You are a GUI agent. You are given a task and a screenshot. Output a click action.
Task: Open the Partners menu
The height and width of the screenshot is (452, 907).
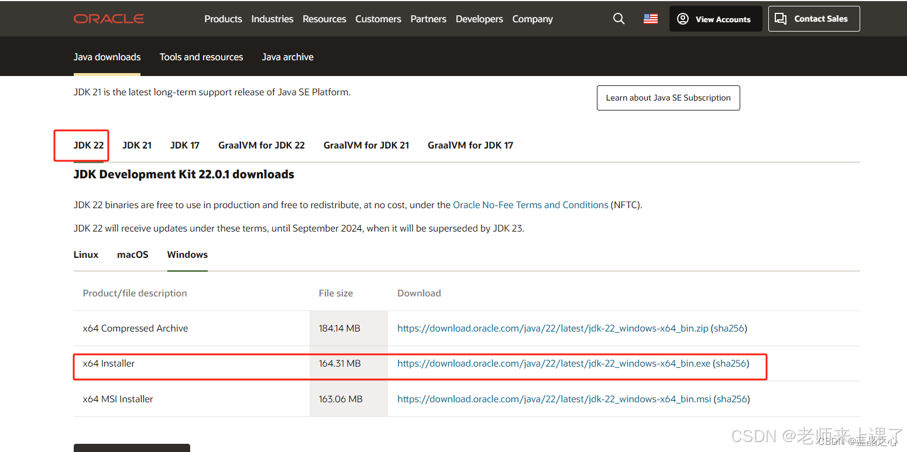[x=428, y=19]
